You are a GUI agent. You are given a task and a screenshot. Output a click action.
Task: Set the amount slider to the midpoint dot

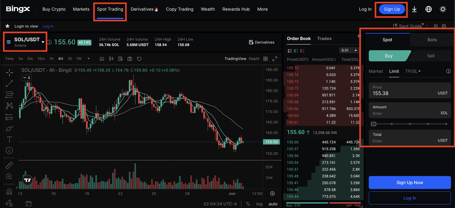pyautogui.click(x=410, y=124)
